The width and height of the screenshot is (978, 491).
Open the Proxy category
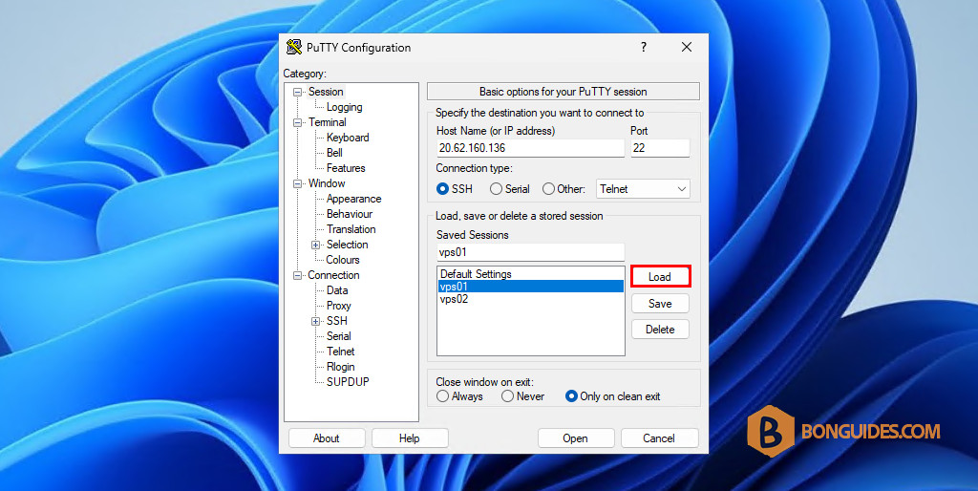[x=339, y=306]
